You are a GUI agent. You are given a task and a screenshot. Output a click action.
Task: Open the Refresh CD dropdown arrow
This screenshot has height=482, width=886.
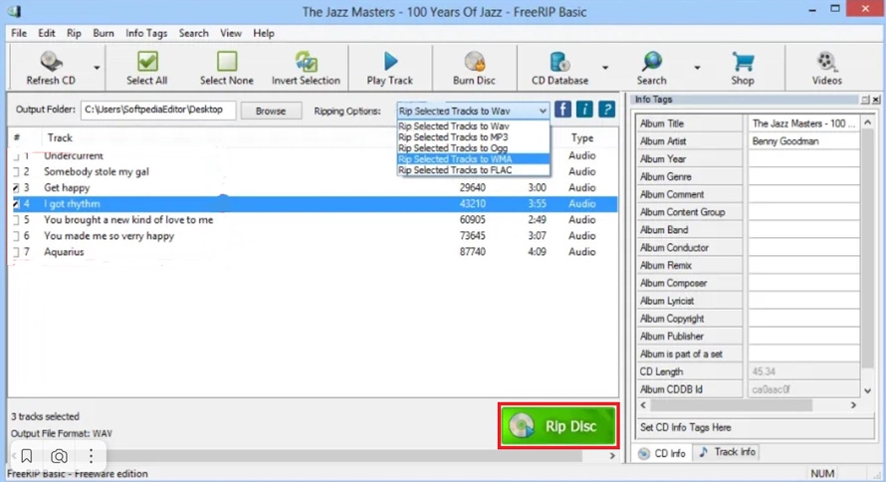97,68
